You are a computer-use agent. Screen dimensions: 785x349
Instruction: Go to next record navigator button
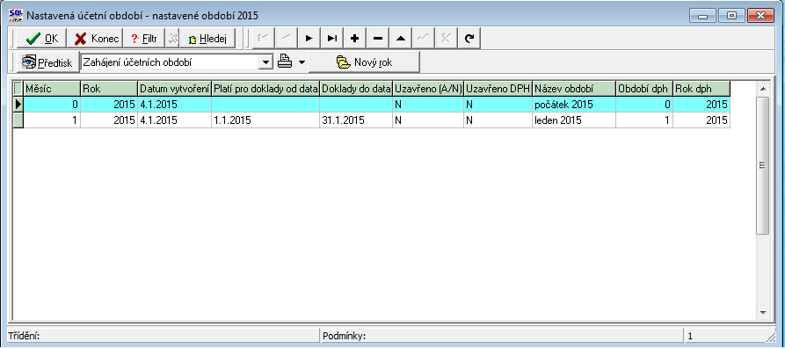pos(309,38)
